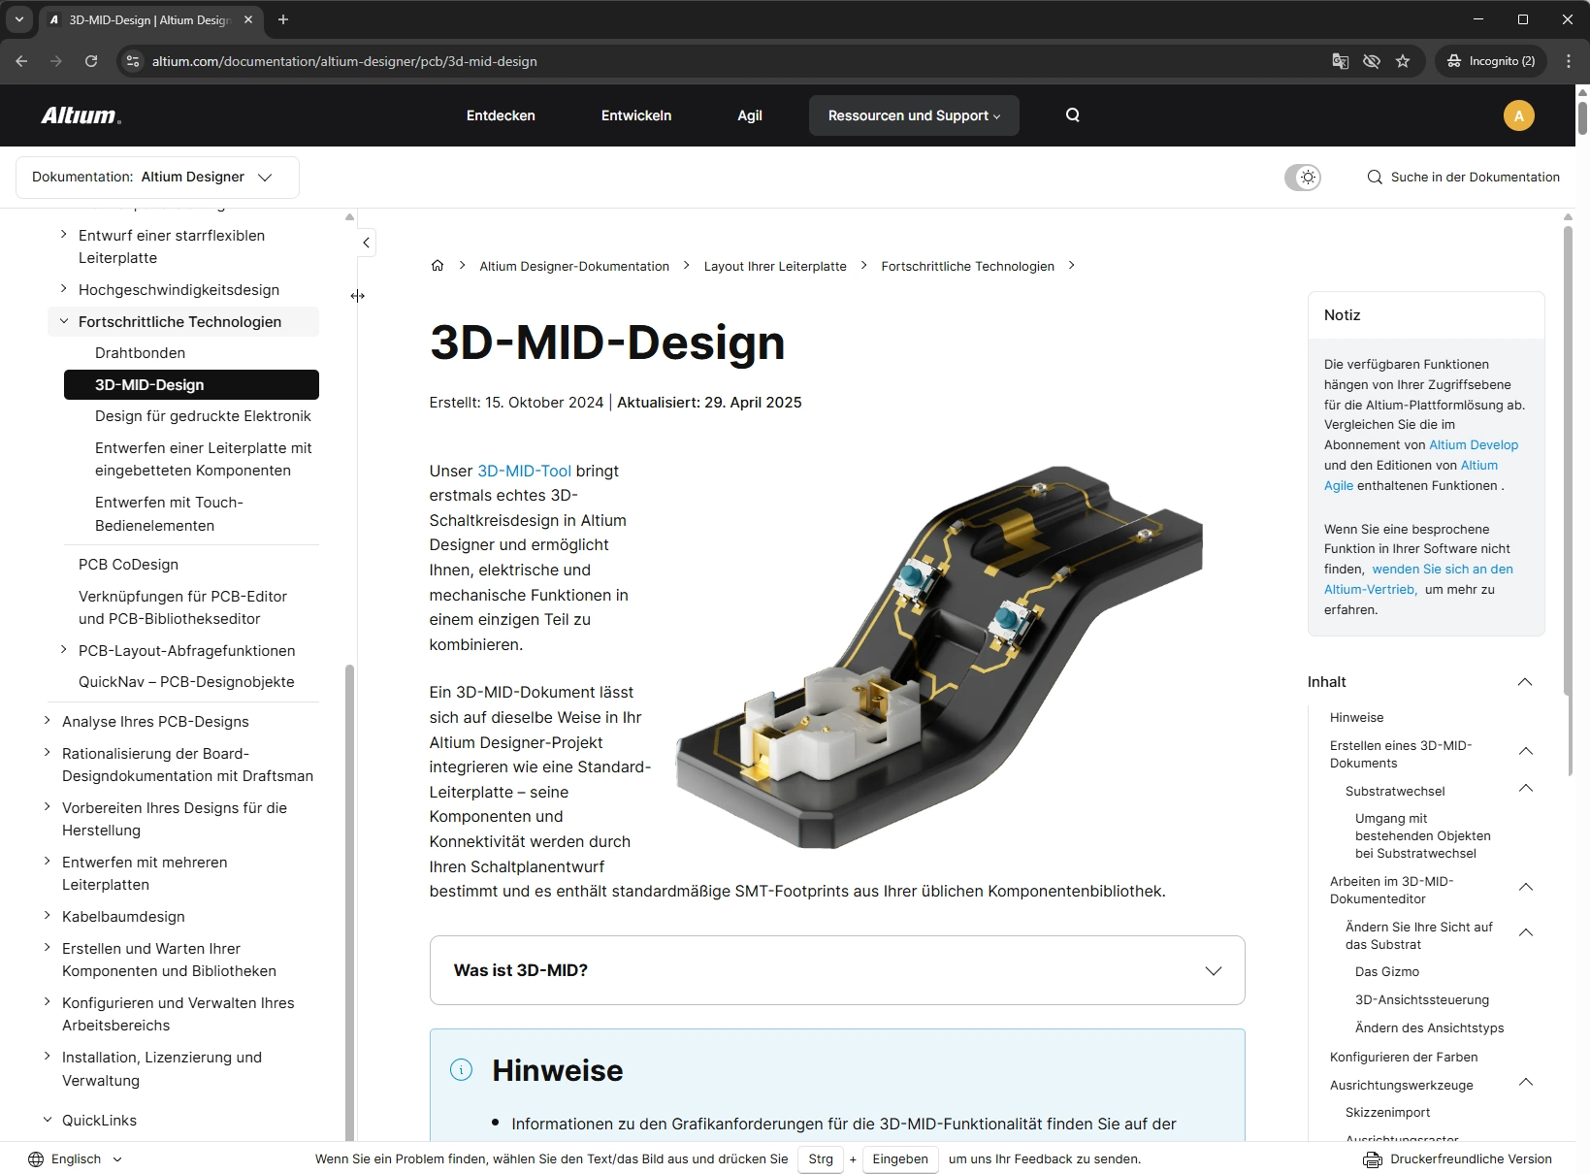The height and width of the screenshot is (1174, 1590).
Task: Bookmark this page with the star icon
Action: pos(1403,61)
